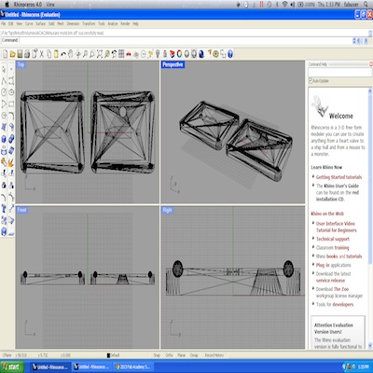373x373 pixels.
Task: Open the Technical support link
Action: click(x=333, y=239)
